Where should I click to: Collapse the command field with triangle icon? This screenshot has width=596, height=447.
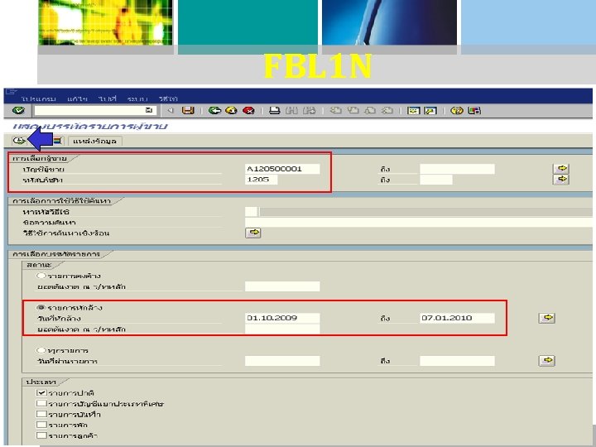pyautogui.click(x=171, y=111)
